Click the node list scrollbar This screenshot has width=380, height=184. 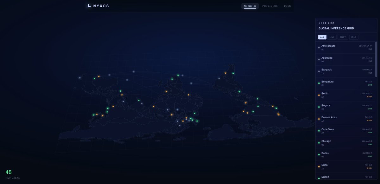376,59
